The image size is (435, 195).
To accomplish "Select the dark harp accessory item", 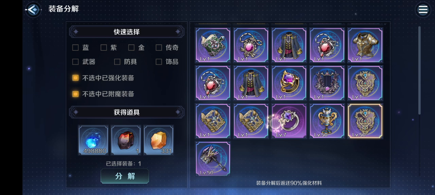I will tap(327, 83).
